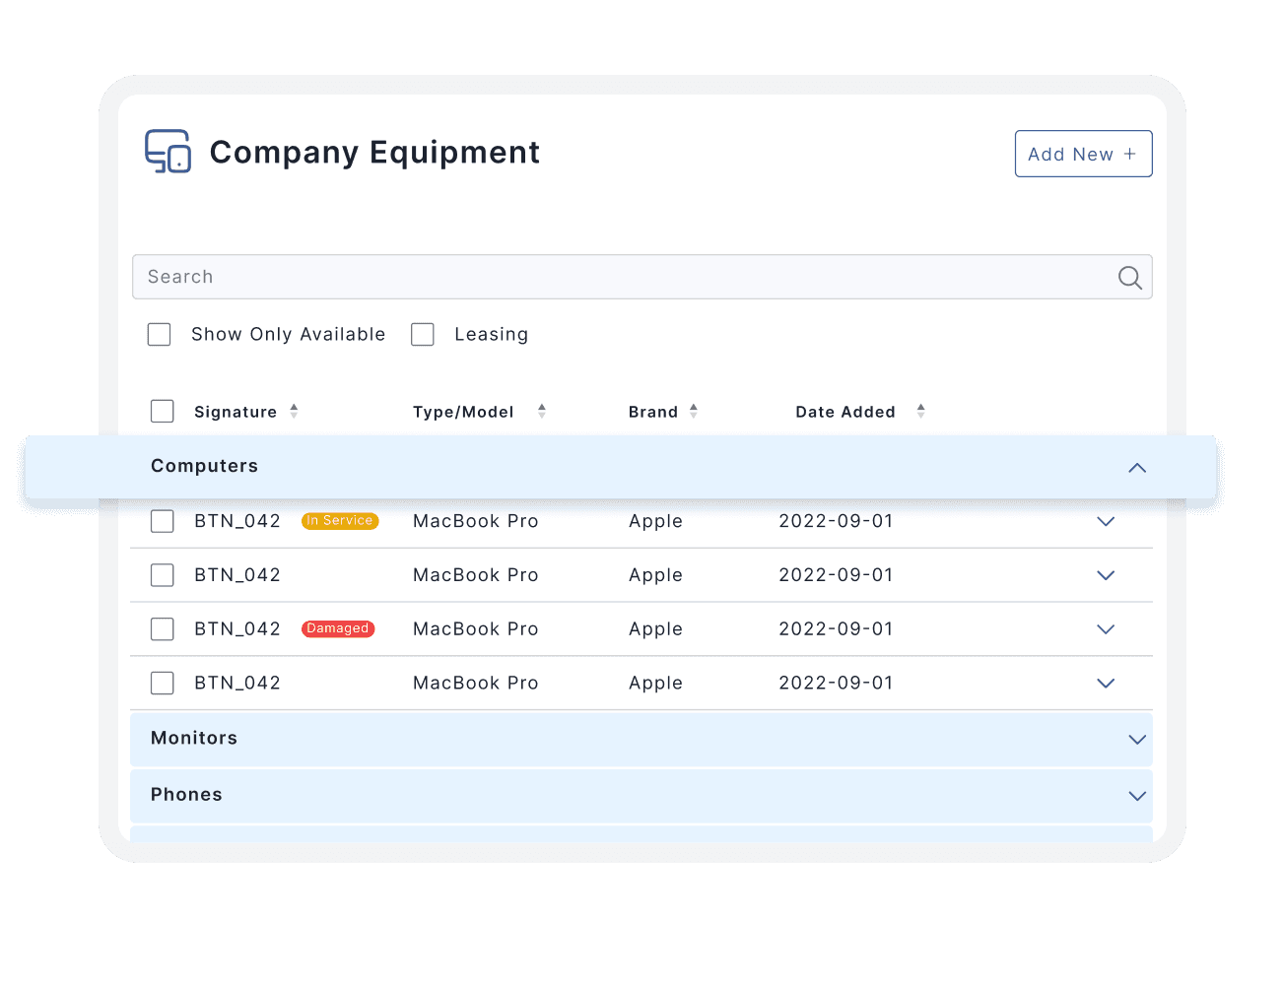1283x984 pixels.
Task: Expand details of the last MacBook Pro row
Action: (x=1106, y=684)
